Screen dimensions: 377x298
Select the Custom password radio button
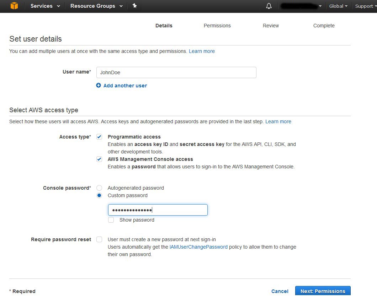[99, 195]
